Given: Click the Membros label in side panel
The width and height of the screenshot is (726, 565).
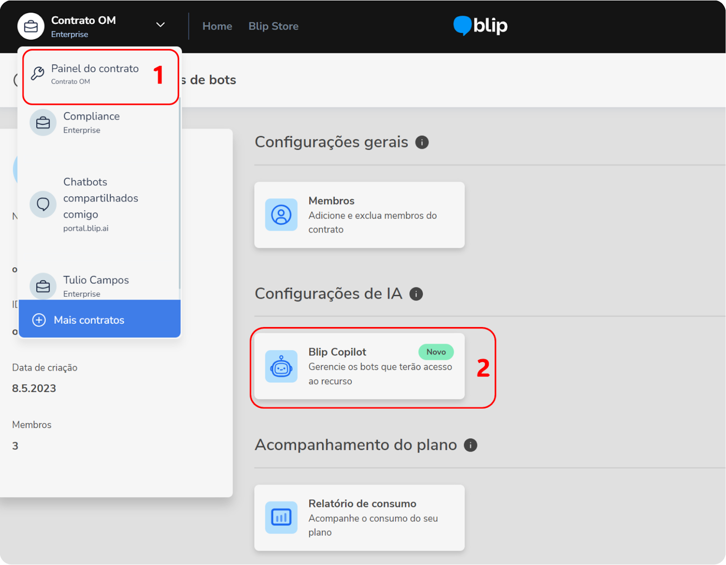Looking at the screenshot, I should pos(32,425).
